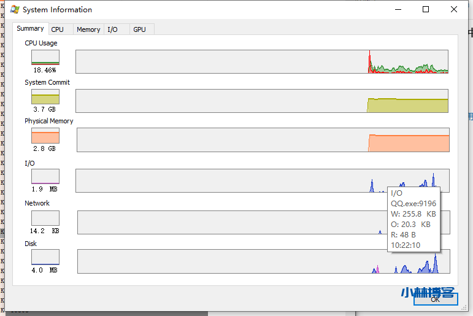Image resolution: width=473 pixels, height=316 pixels.
Task: Select the Summary tab
Action: coord(30,29)
